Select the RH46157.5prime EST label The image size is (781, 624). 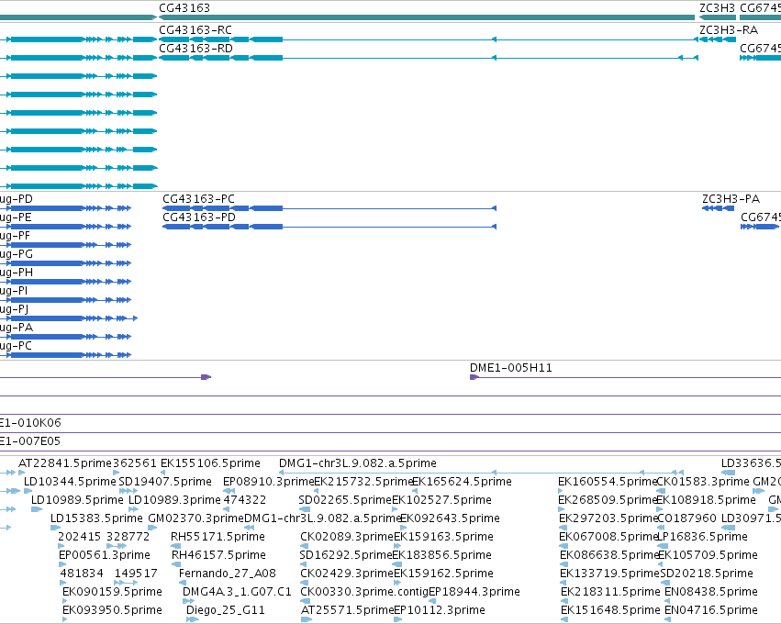click(218, 555)
